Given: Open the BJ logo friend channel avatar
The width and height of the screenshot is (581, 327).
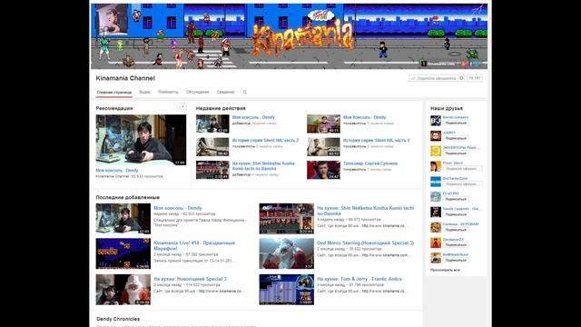Looking at the screenshot, I should tap(436, 121).
